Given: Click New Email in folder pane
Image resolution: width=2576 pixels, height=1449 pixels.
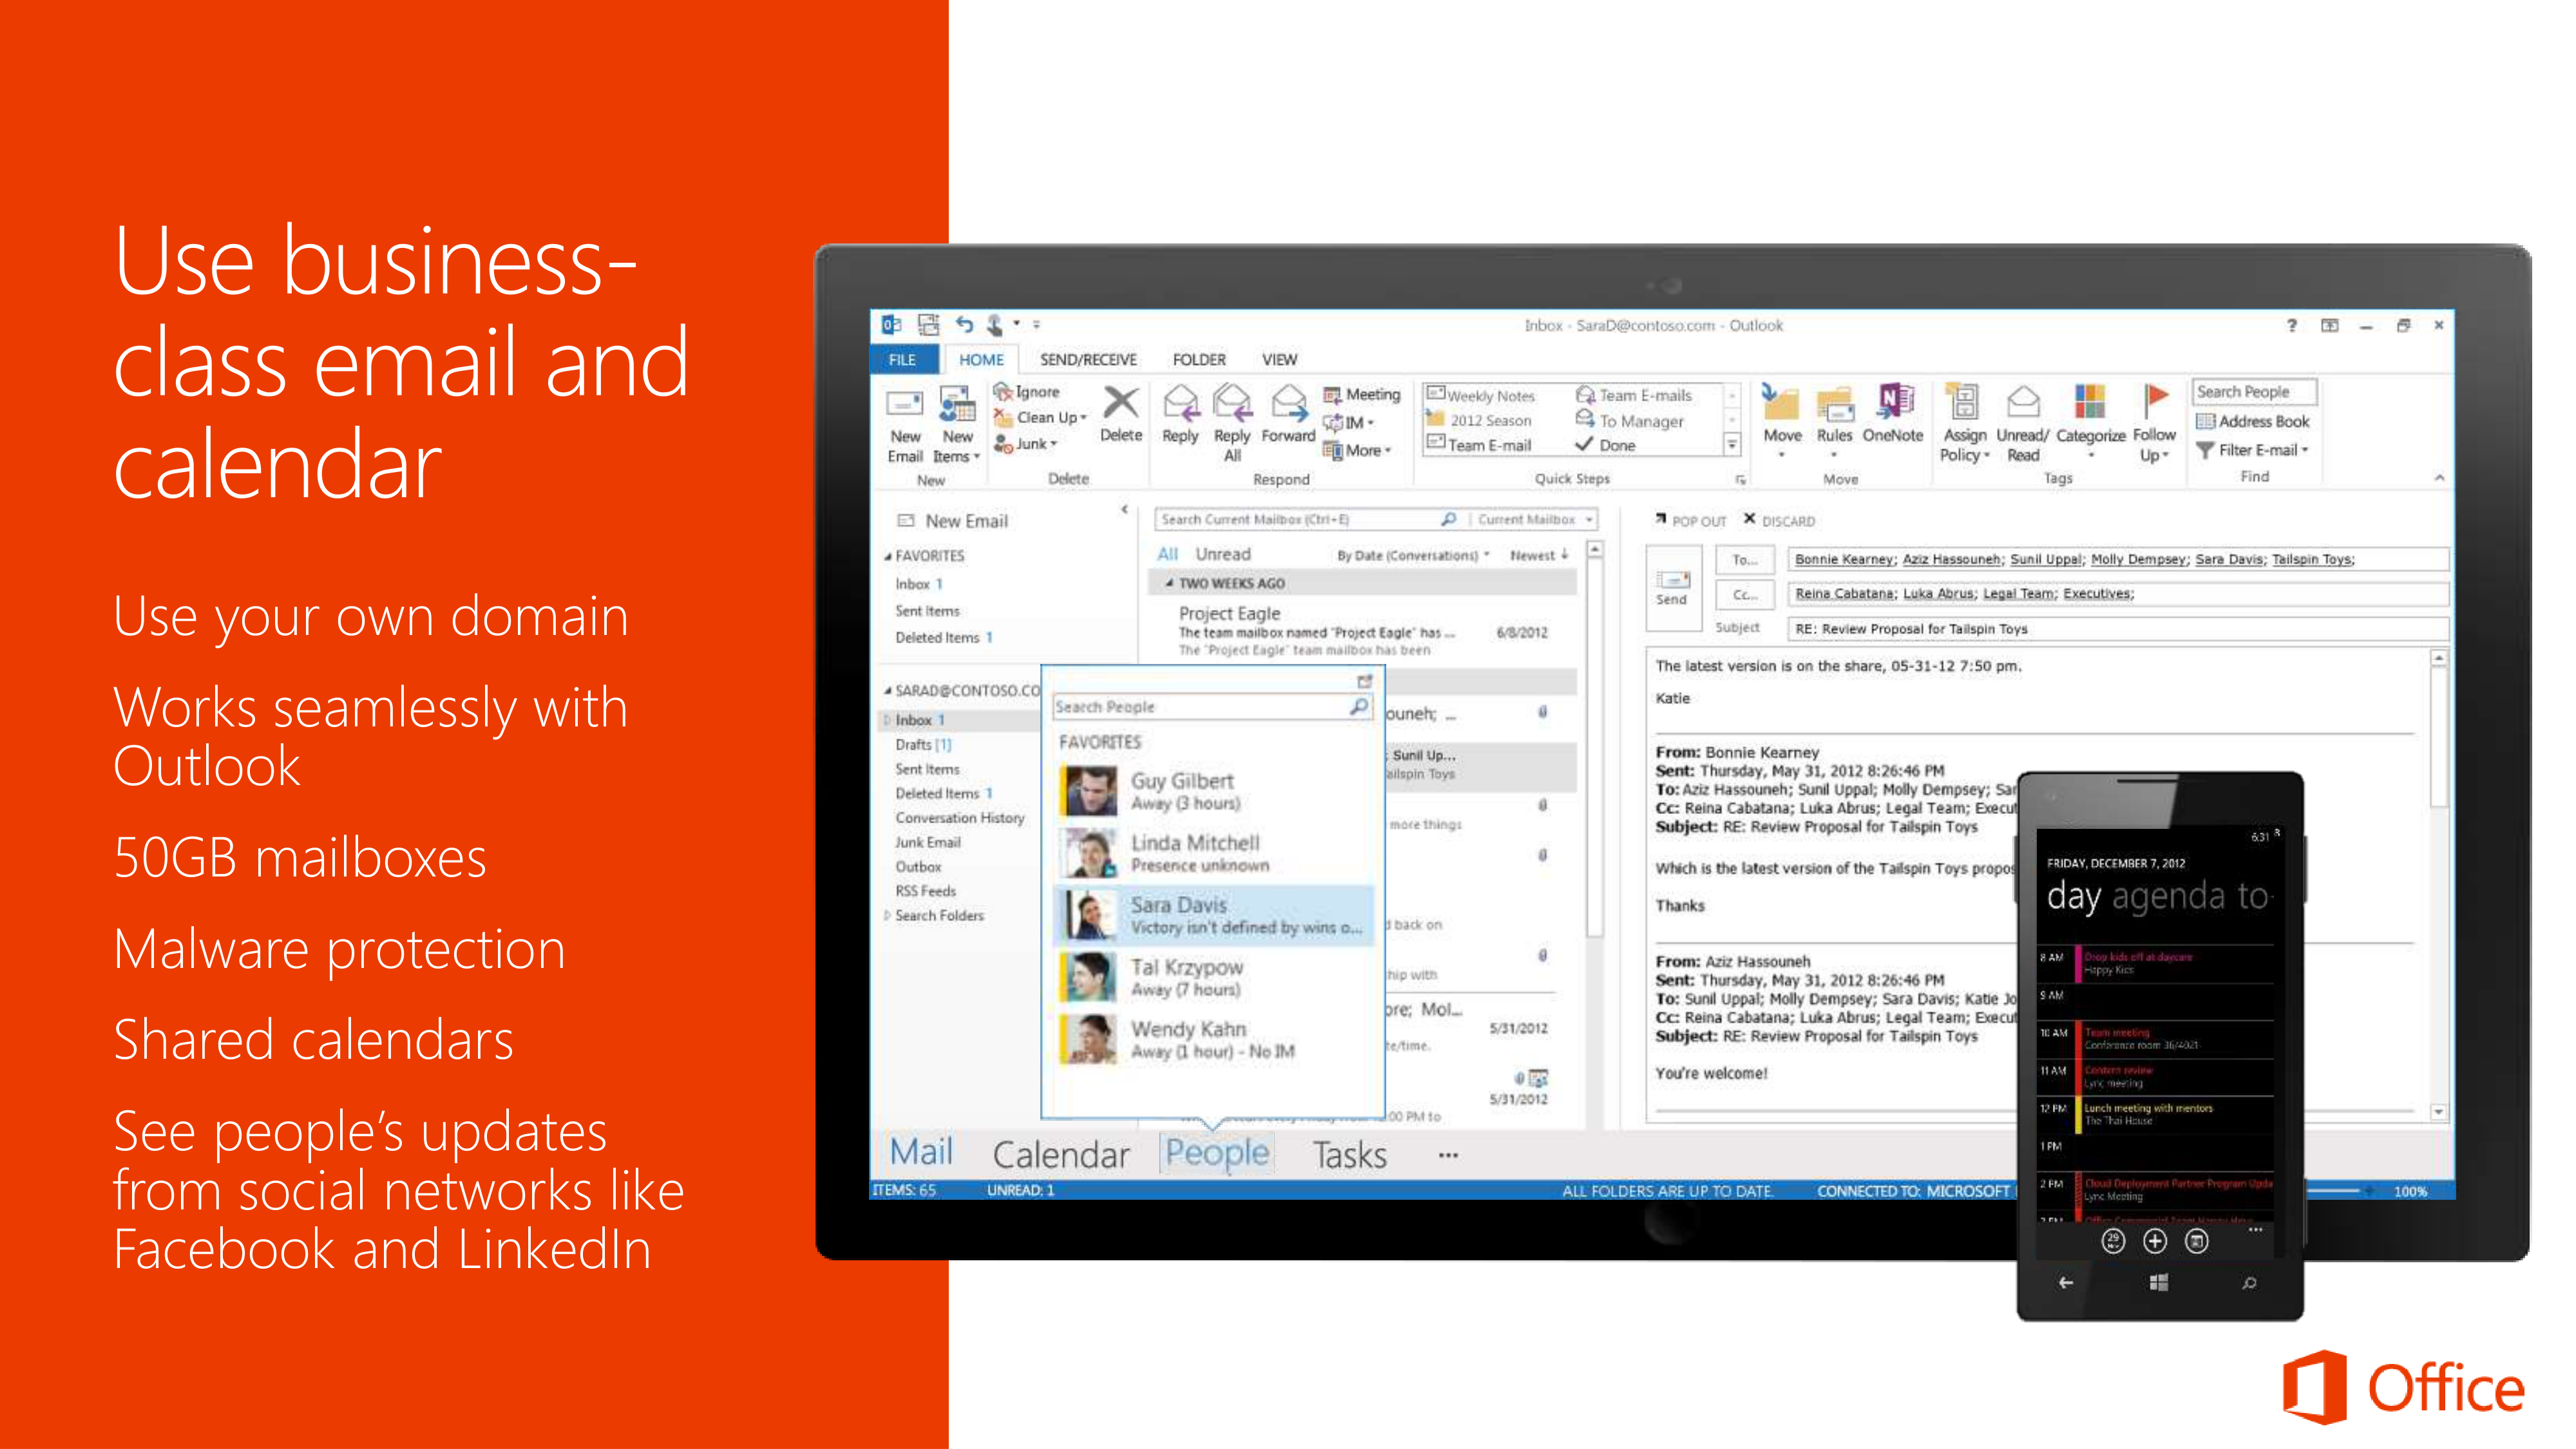Looking at the screenshot, I should [953, 521].
